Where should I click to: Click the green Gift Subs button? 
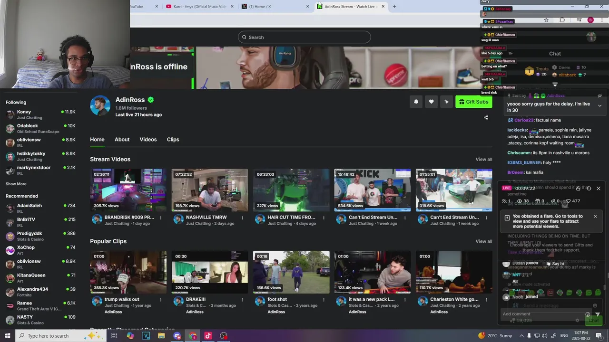[x=474, y=102]
